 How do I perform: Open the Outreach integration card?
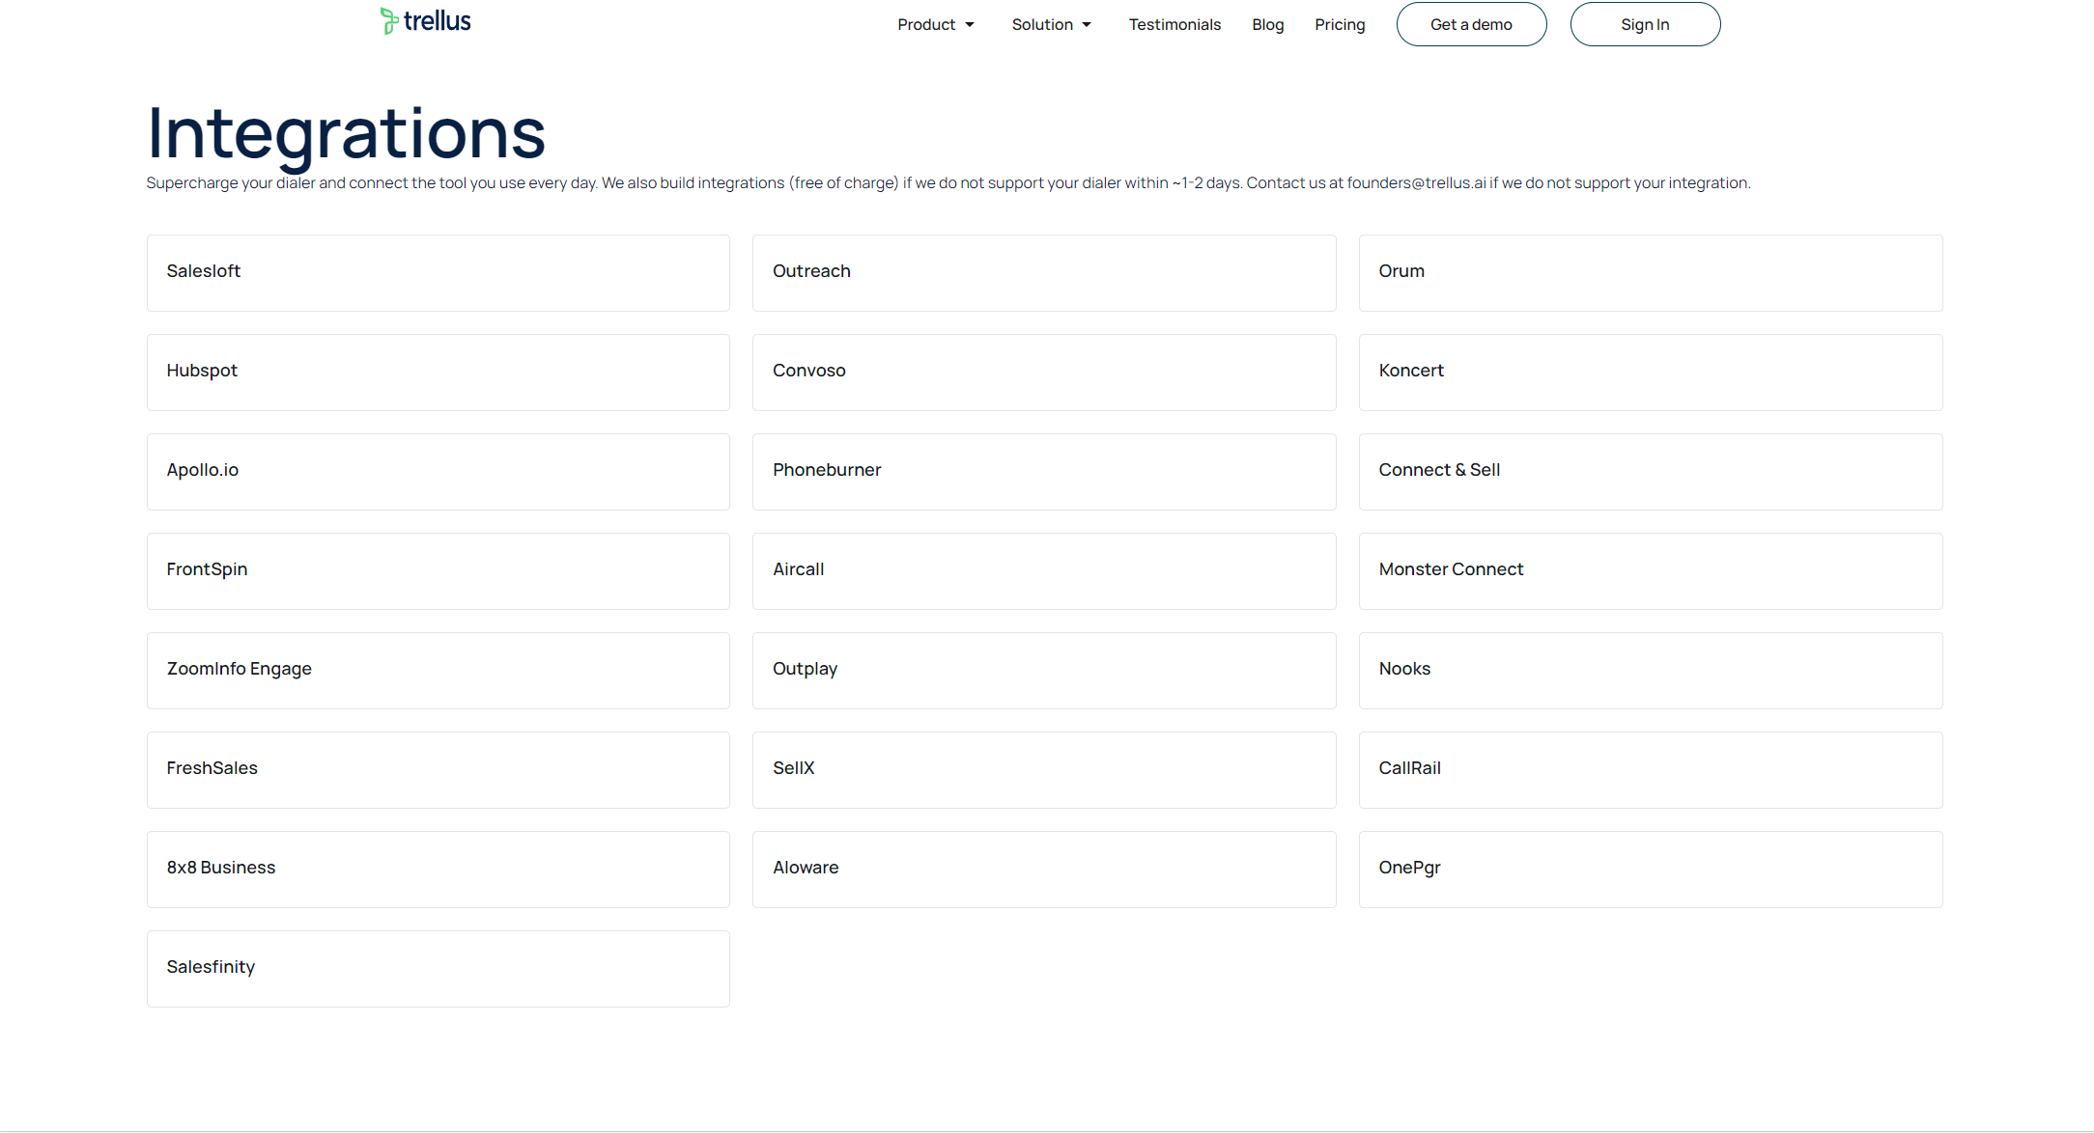pyautogui.click(x=1044, y=273)
